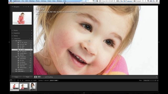Open the Tools menu
The image size is (168, 94).
[x=49, y=1]
